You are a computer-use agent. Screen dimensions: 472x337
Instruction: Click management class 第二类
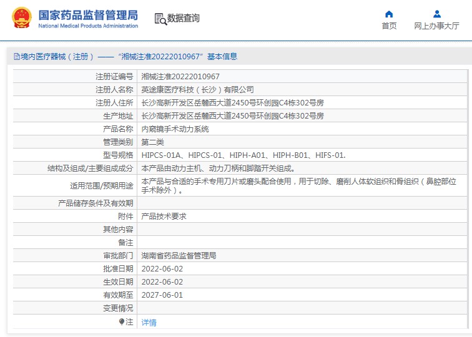click(x=152, y=142)
